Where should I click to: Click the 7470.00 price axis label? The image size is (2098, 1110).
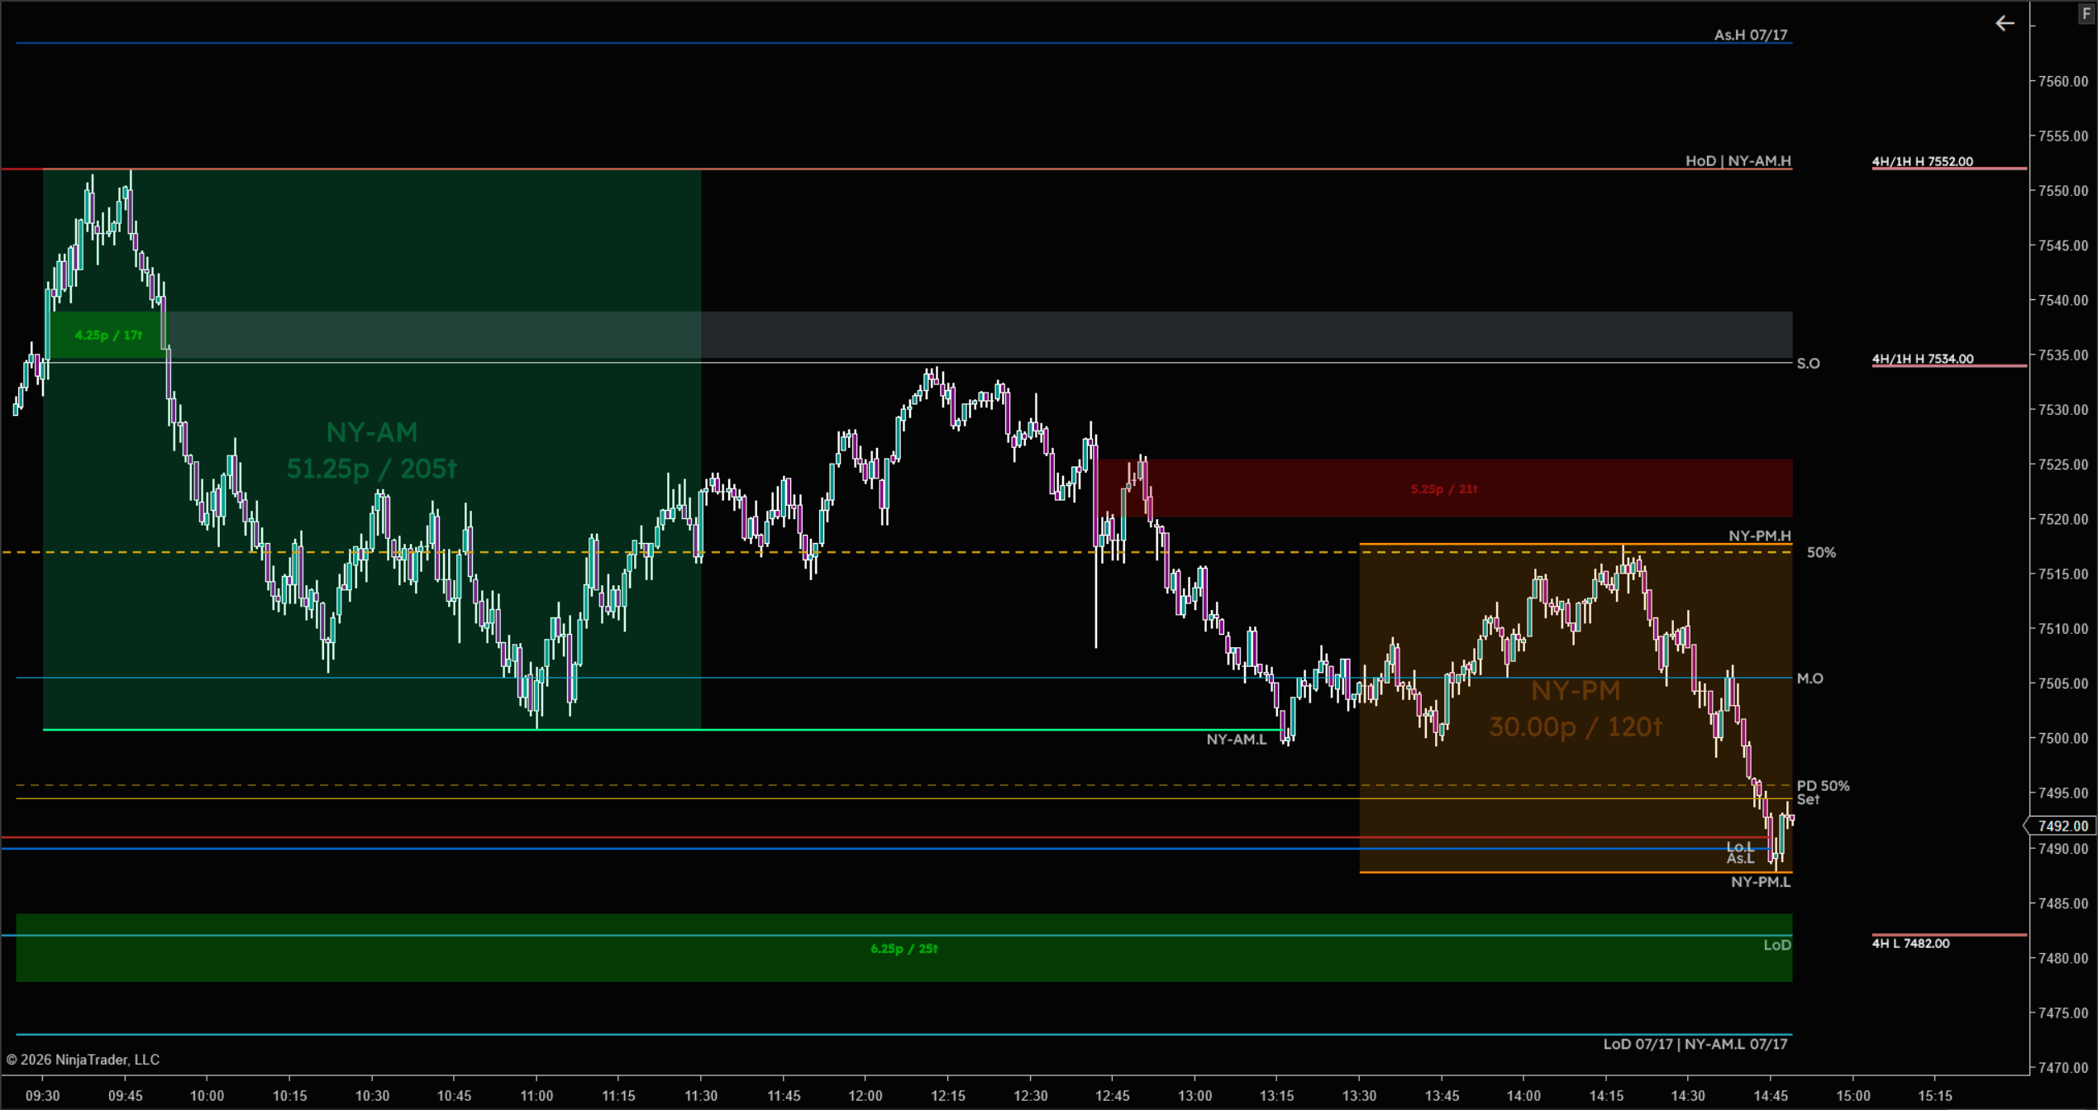click(x=2063, y=1068)
